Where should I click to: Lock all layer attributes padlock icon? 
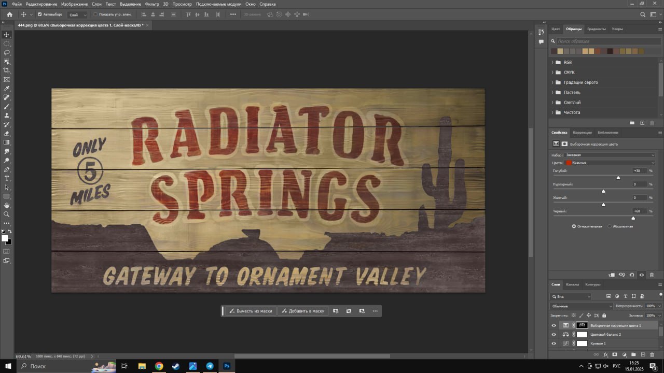tap(603, 315)
